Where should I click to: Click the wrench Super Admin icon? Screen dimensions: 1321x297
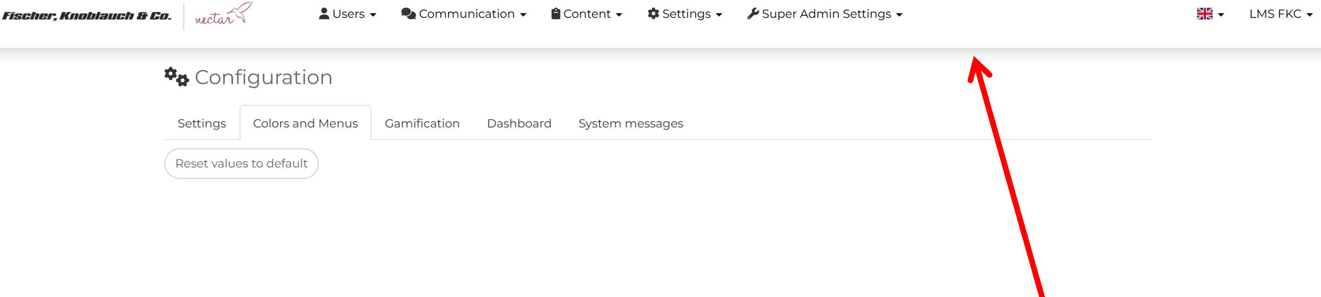pos(753,14)
